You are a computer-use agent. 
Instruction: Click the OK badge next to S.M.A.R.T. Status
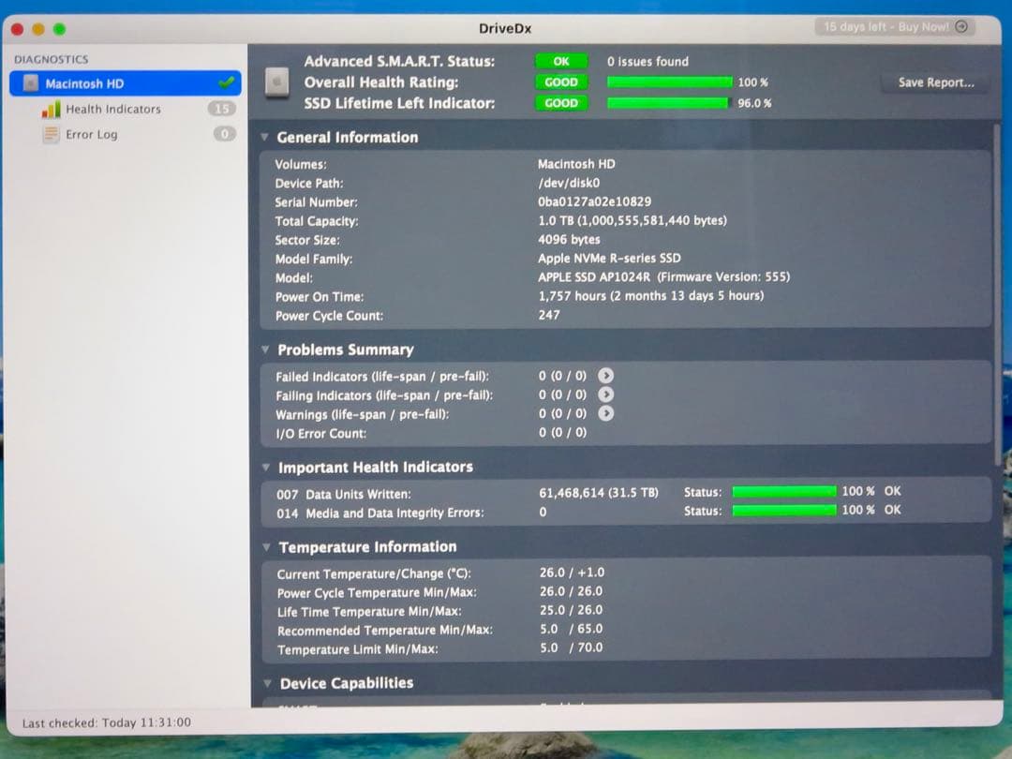coord(560,60)
